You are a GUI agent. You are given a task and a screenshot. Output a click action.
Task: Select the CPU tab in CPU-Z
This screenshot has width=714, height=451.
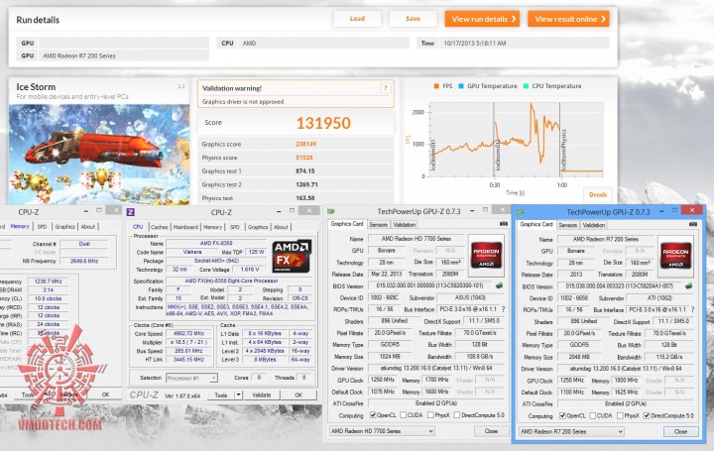coord(138,226)
